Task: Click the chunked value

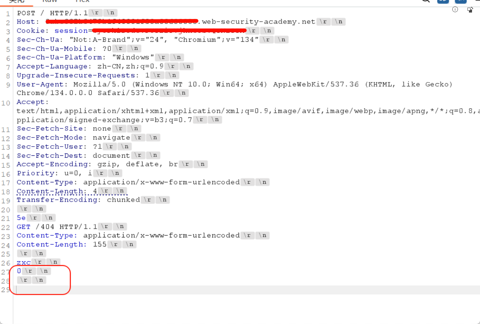Action: pyautogui.click(x=124, y=200)
